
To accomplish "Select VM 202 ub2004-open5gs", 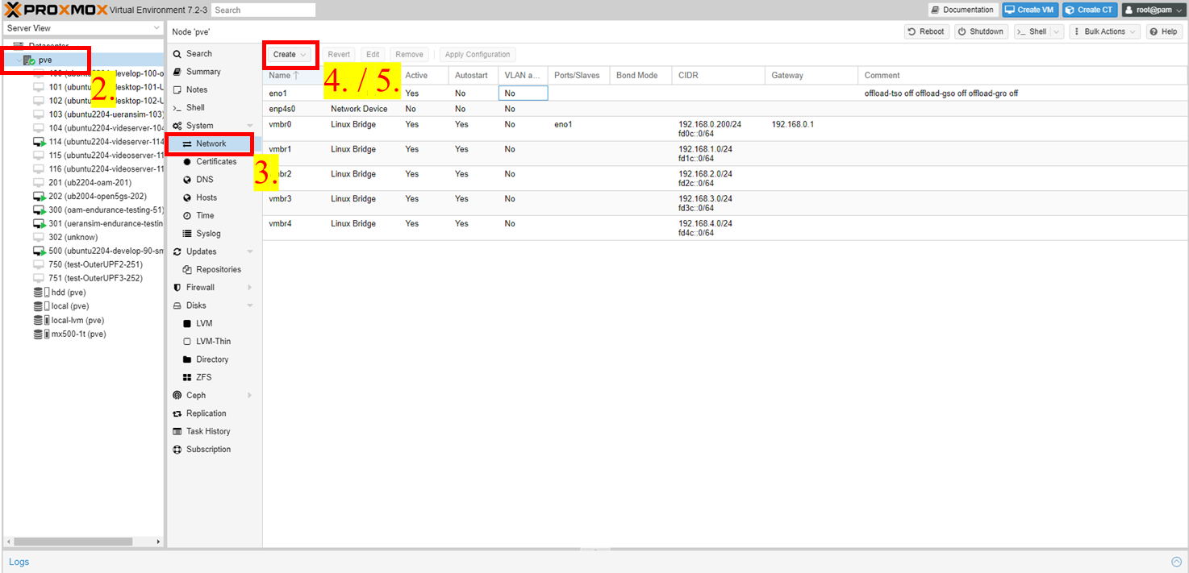I will (x=89, y=197).
